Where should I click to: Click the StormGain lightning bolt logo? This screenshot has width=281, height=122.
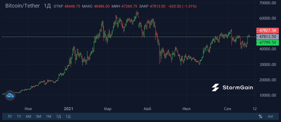pyautogui.click(x=215, y=88)
